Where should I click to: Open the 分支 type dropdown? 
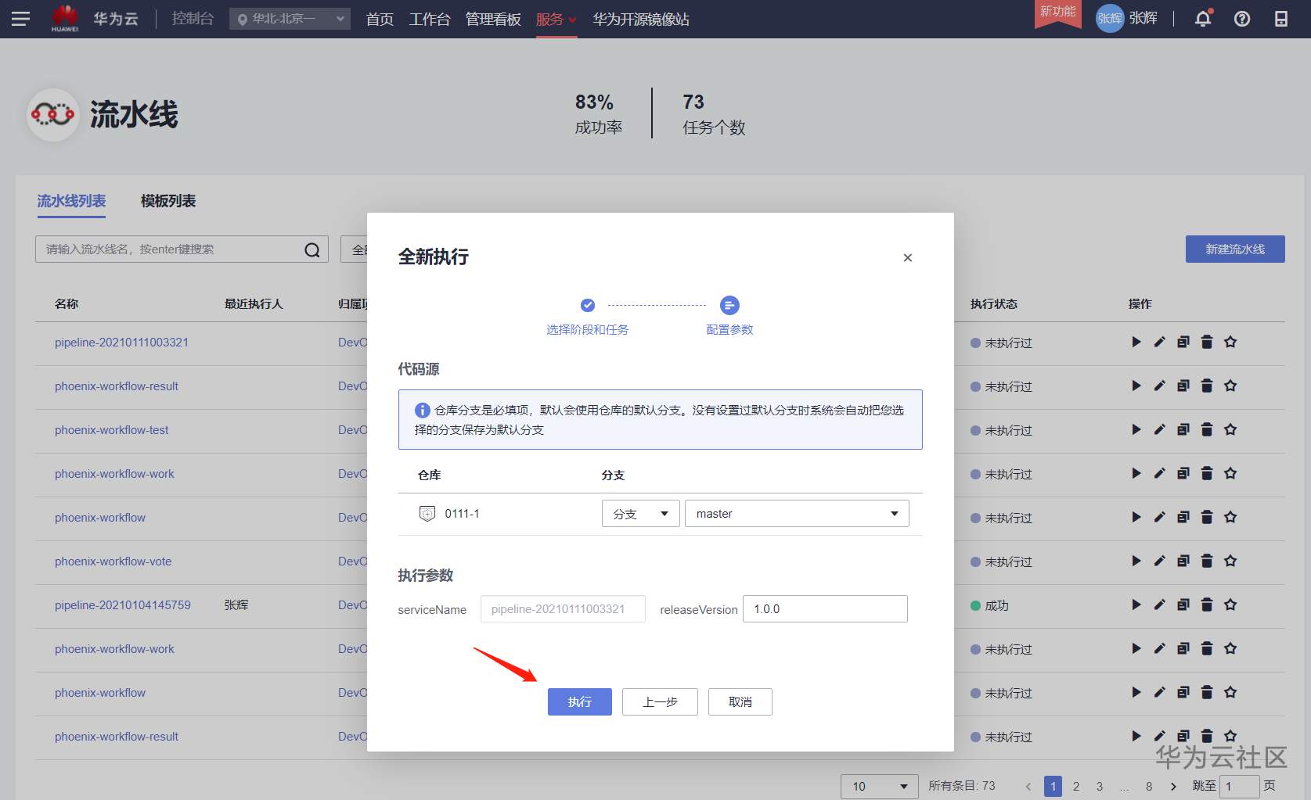pos(640,514)
